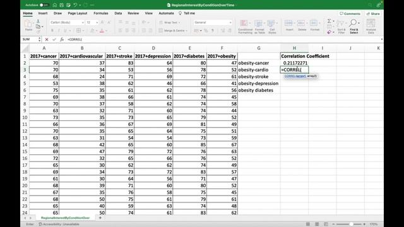The image size is (404, 227).
Task: Click the Save icon in the title bar
Action: [x=62, y=5]
